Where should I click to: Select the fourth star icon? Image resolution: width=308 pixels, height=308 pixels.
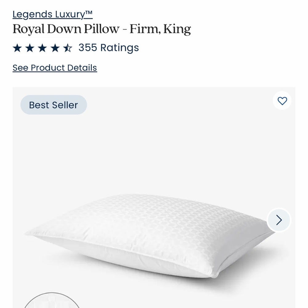pos(55,47)
